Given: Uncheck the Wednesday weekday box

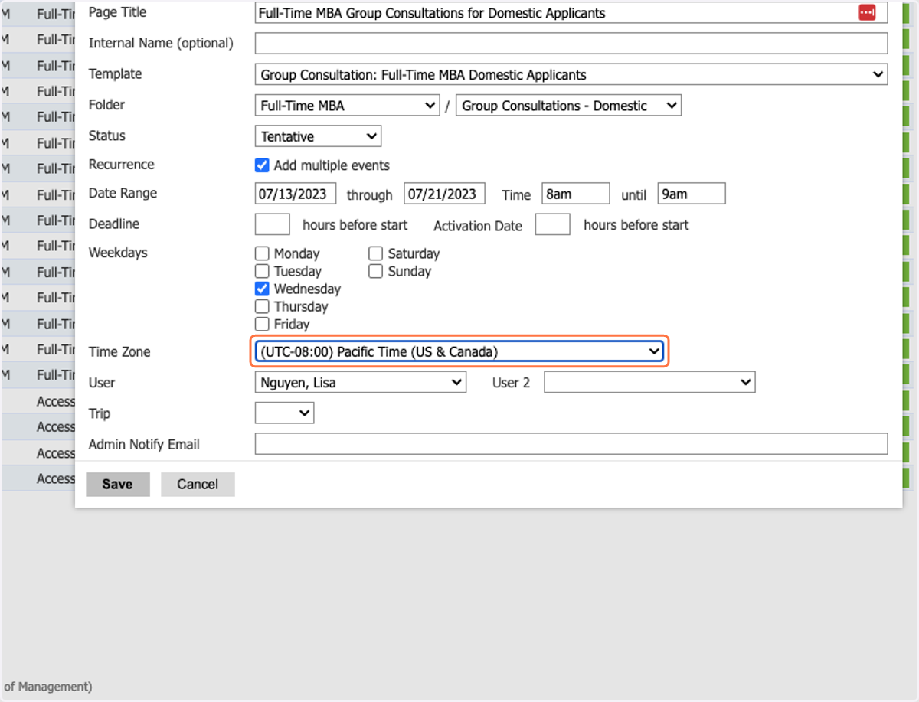Looking at the screenshot, I should click(x=262, y=289).
